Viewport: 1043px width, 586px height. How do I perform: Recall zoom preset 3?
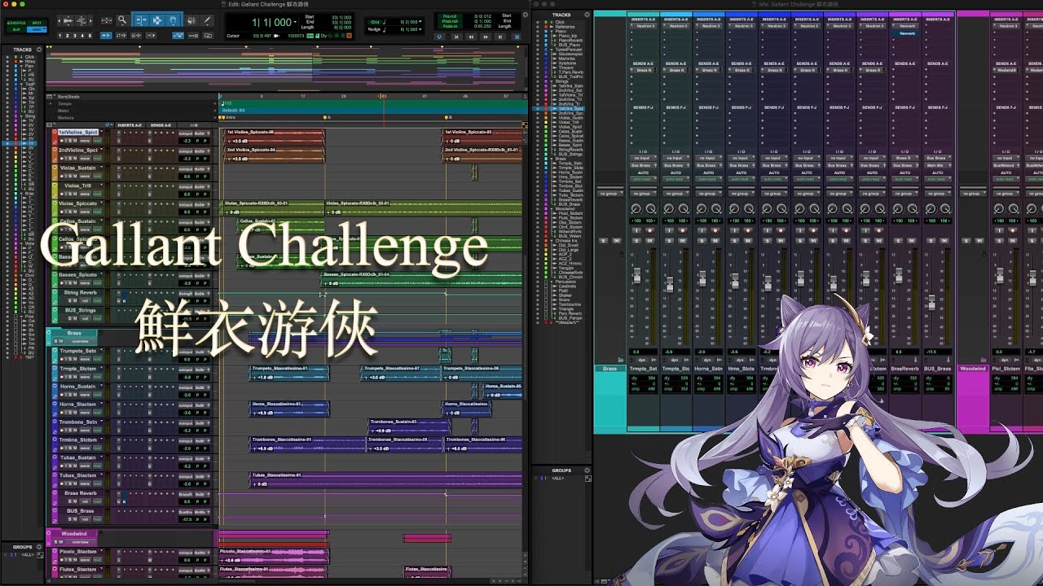(x=75, y=36)
